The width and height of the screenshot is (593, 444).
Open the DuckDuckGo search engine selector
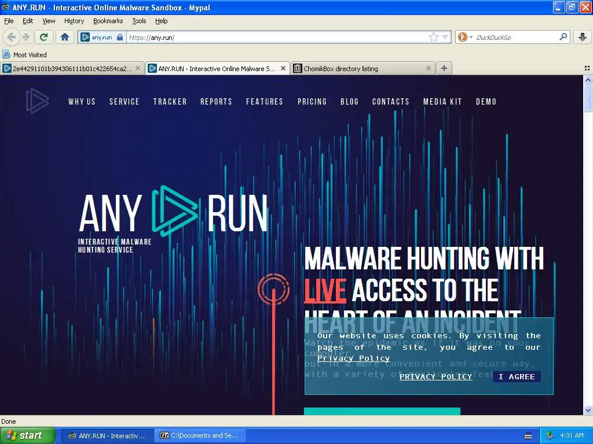click(465, 37)
